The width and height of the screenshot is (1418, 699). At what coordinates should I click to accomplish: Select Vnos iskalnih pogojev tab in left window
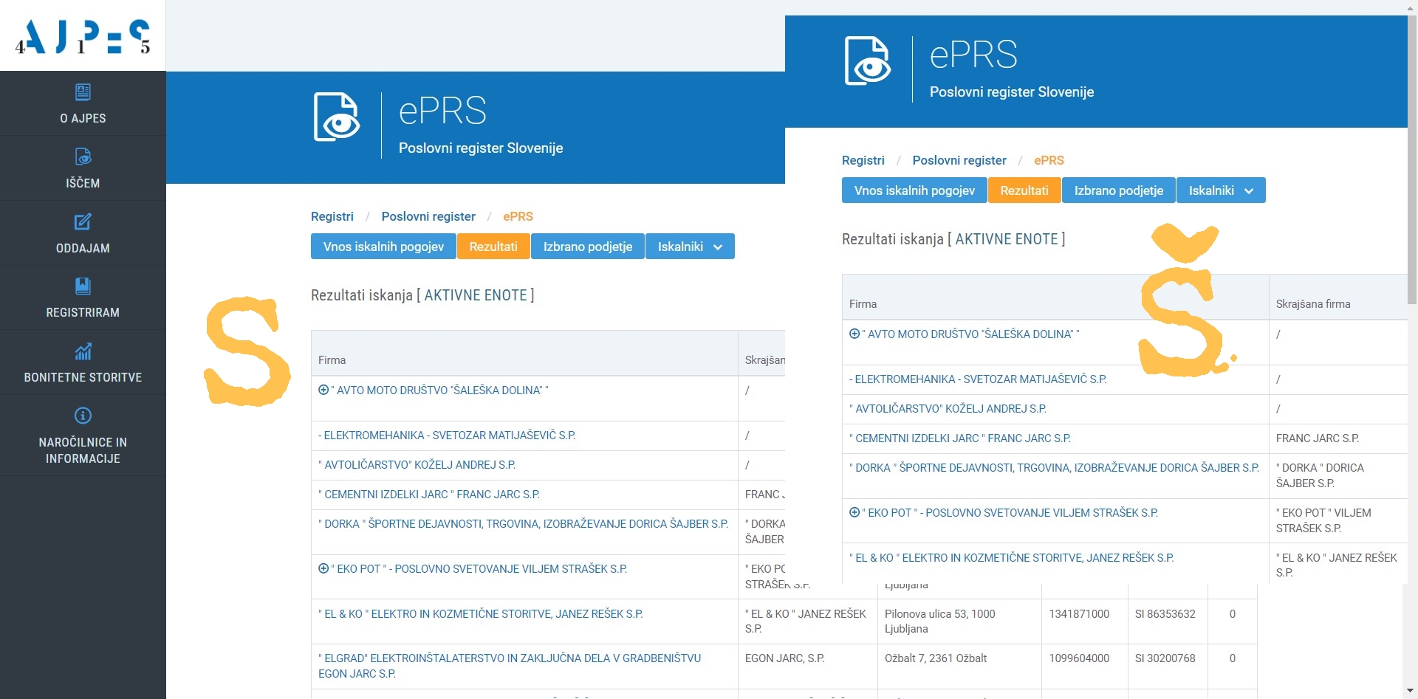pyautogui.click(x=383, y=247)
